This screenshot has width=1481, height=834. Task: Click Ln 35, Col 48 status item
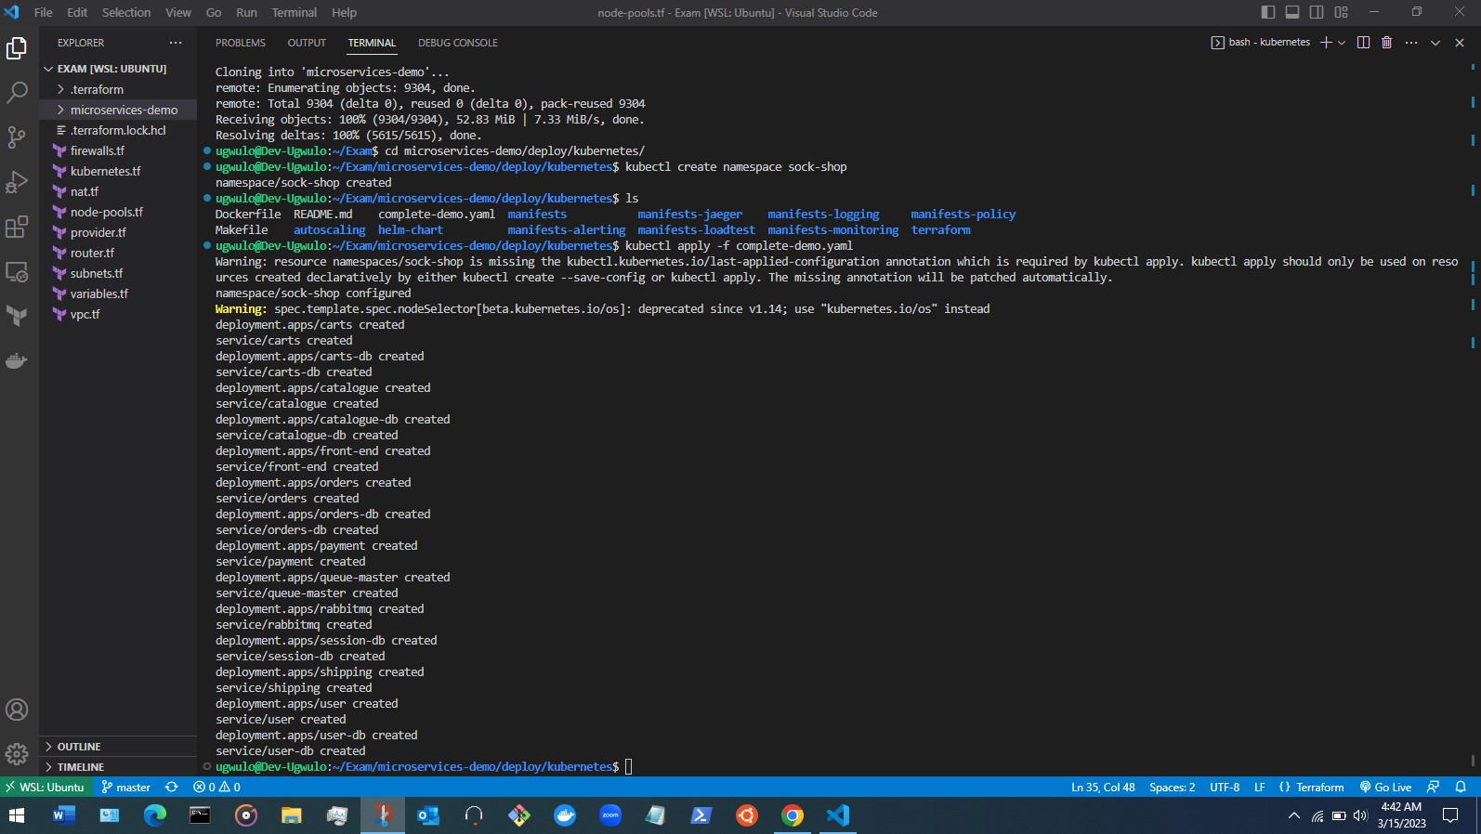[x=1103, y=787]
